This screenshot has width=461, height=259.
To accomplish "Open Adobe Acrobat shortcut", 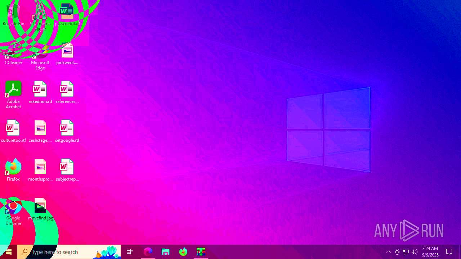I will coord(13,95).
